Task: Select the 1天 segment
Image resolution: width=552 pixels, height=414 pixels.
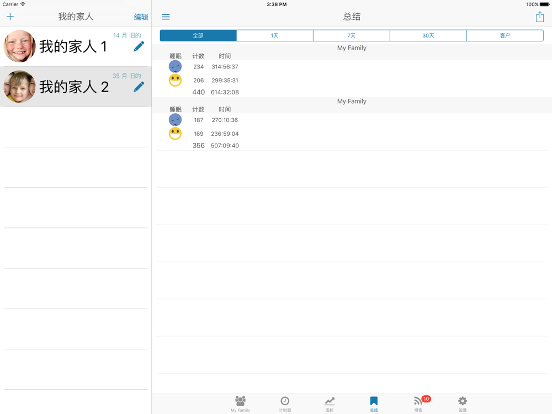Action: pos(274,35)
